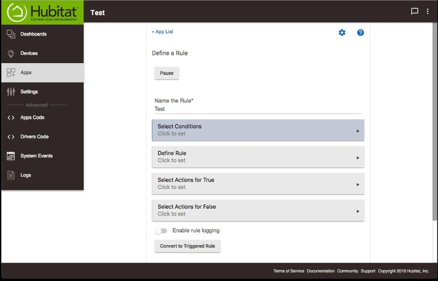
Task: Click the System Events calendar icon
Action: tap(11, 156)
